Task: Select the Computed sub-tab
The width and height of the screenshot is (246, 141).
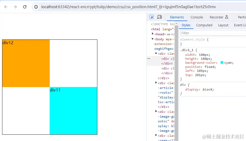Action: pyautogui.click(x=204, y=25)
